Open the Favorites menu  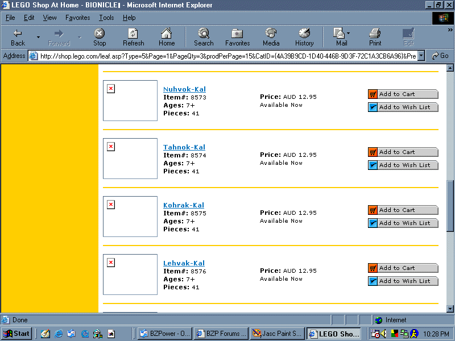[77, 18]
